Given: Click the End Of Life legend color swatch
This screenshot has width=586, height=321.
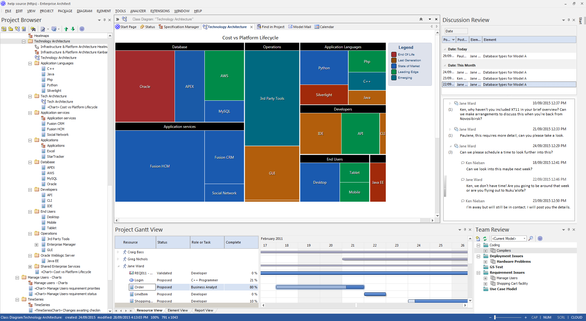Looking at the screenshot, I should (394, 55).
